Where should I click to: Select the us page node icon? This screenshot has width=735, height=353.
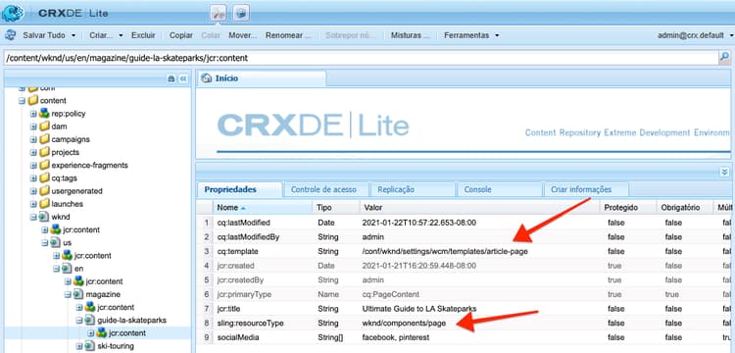coord(56,243)
